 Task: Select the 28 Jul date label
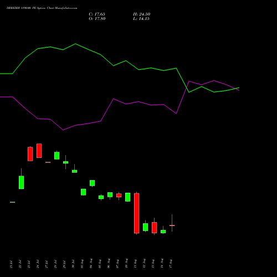point(55,264)
